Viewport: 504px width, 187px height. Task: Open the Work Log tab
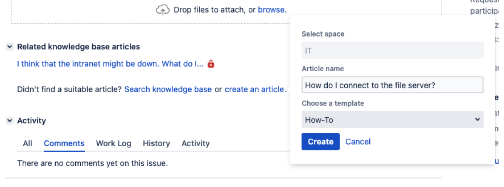click(x=114, y=143)
